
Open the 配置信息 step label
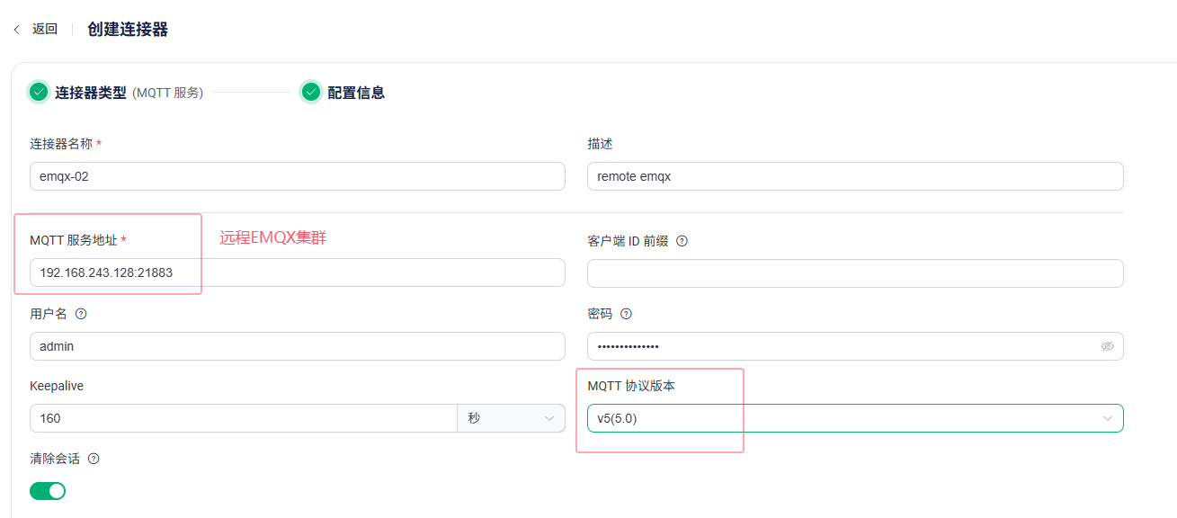(356, 93)
